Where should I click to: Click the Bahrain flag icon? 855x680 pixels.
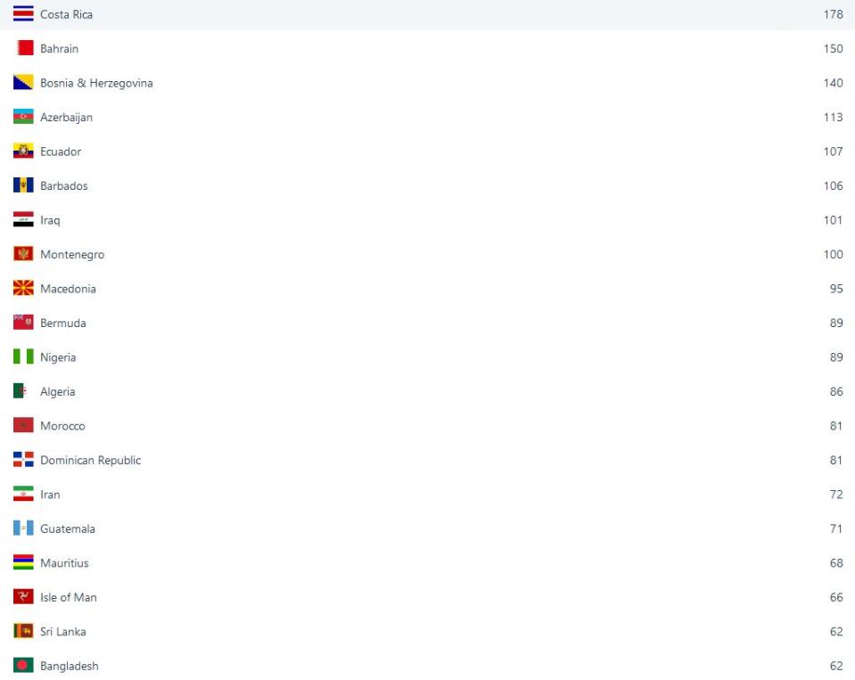tap(23, 48)
